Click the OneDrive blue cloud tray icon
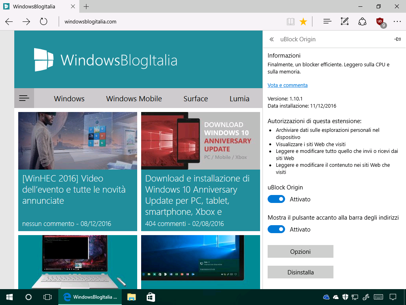The image size is (406, 305). coord(326,297)
